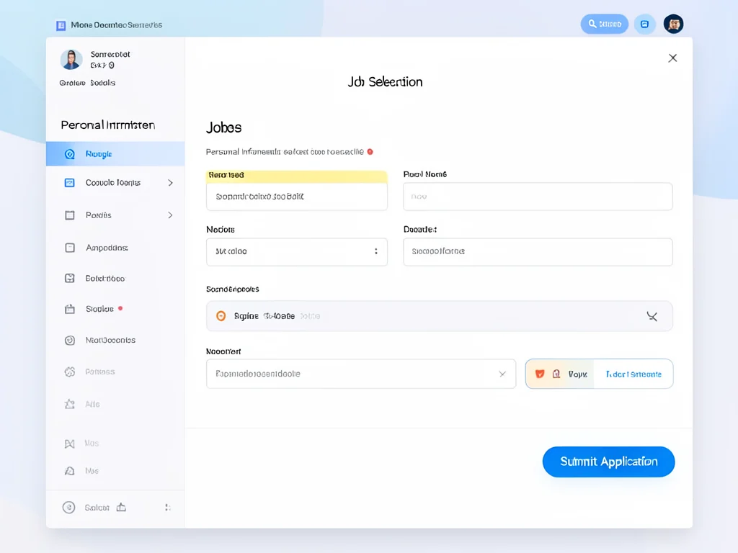The image size is (738, 553).
Task: Click the Voys label in the bottom right box
Action: pos(577,374)
